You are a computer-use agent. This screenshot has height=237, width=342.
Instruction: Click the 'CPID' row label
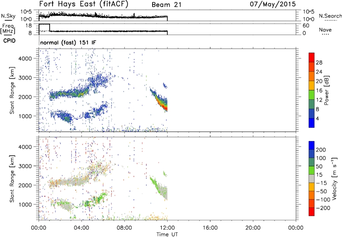pos(9,41)
